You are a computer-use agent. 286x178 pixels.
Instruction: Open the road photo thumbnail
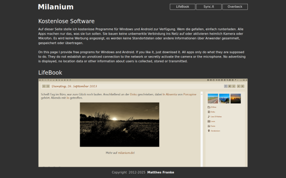(x=213, y=98)
